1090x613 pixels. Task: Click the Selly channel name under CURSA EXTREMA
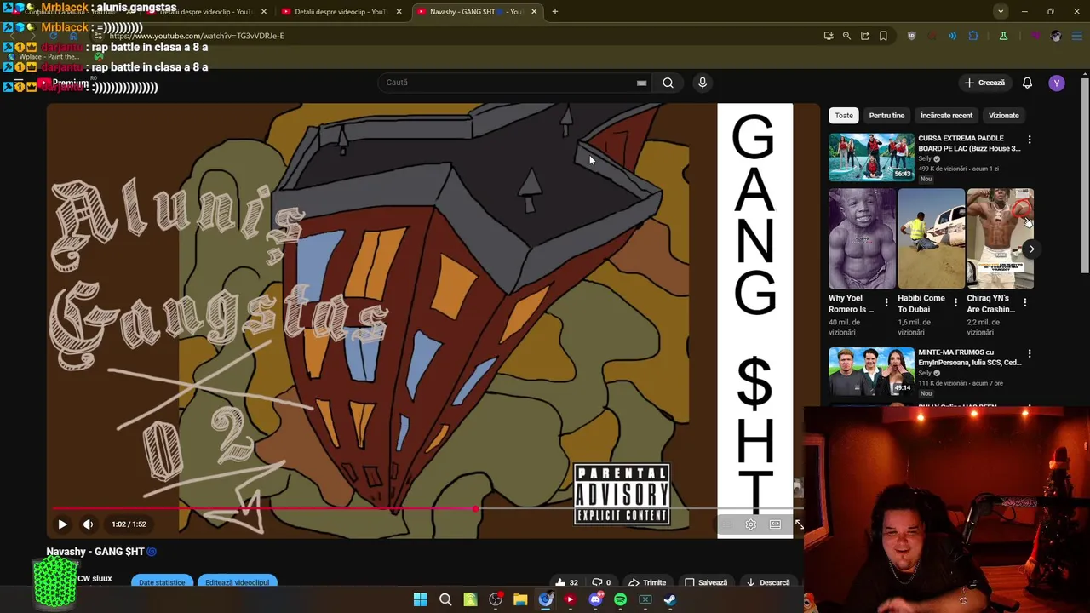pos(925,159)
